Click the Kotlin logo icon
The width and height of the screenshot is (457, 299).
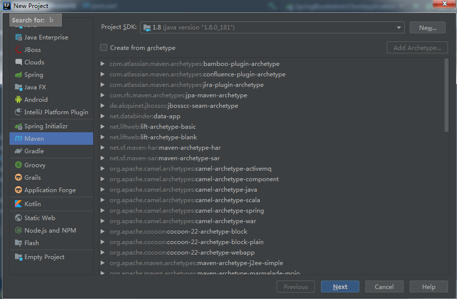[x=18, y=204]
